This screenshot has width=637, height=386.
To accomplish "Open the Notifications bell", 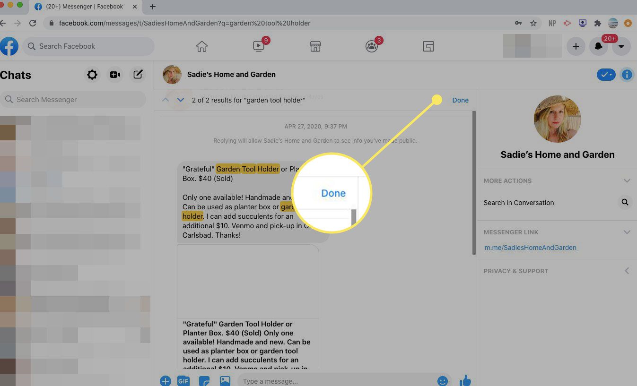I will click(x=599, y=46).
